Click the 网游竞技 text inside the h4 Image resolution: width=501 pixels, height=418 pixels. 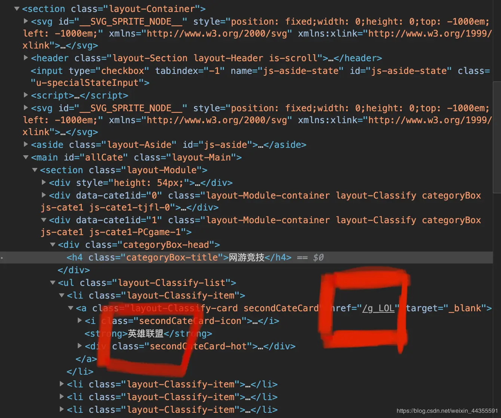[246, 258]
